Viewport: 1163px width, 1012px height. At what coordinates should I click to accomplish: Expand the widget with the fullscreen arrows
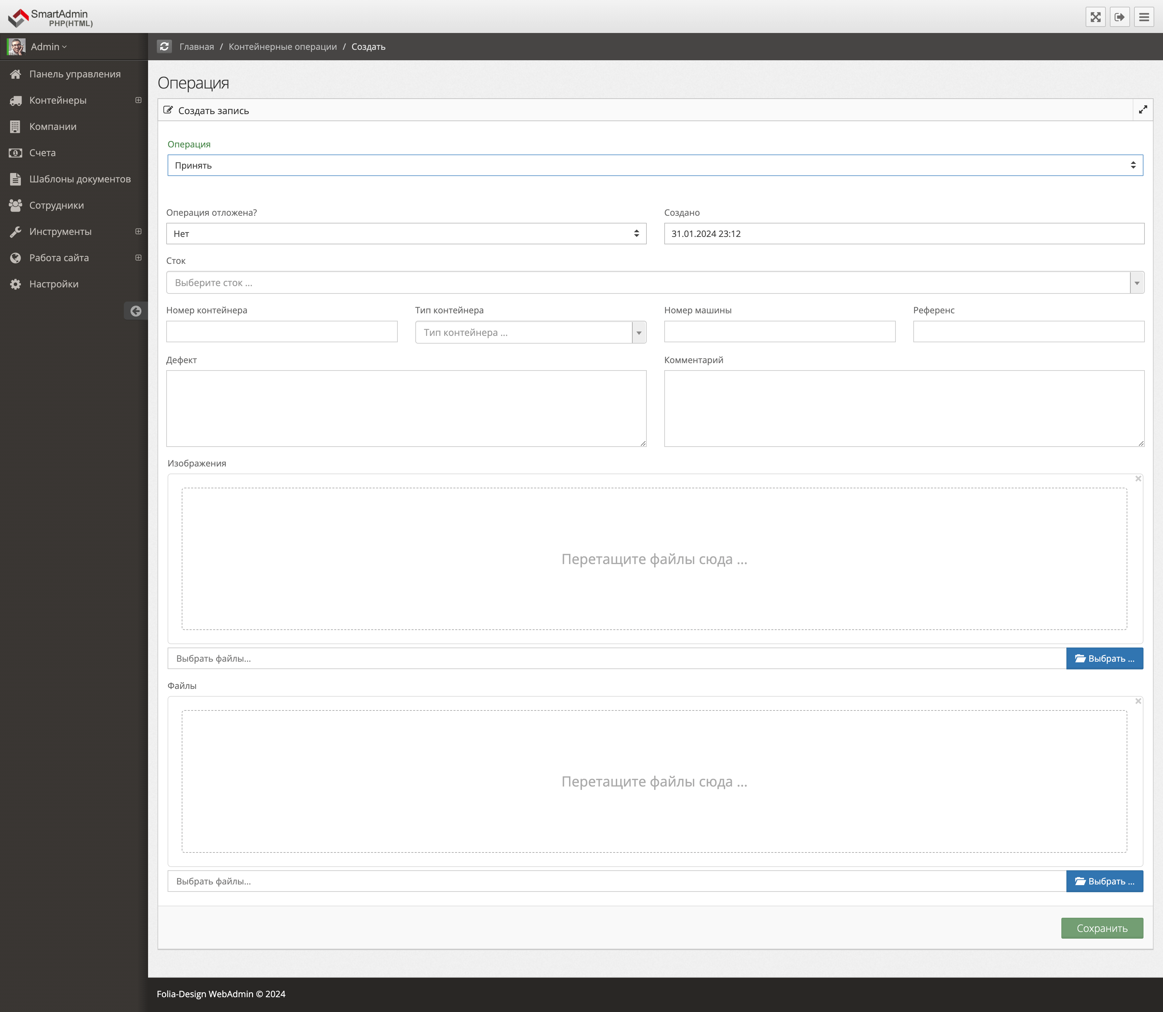pos(1143,110)
